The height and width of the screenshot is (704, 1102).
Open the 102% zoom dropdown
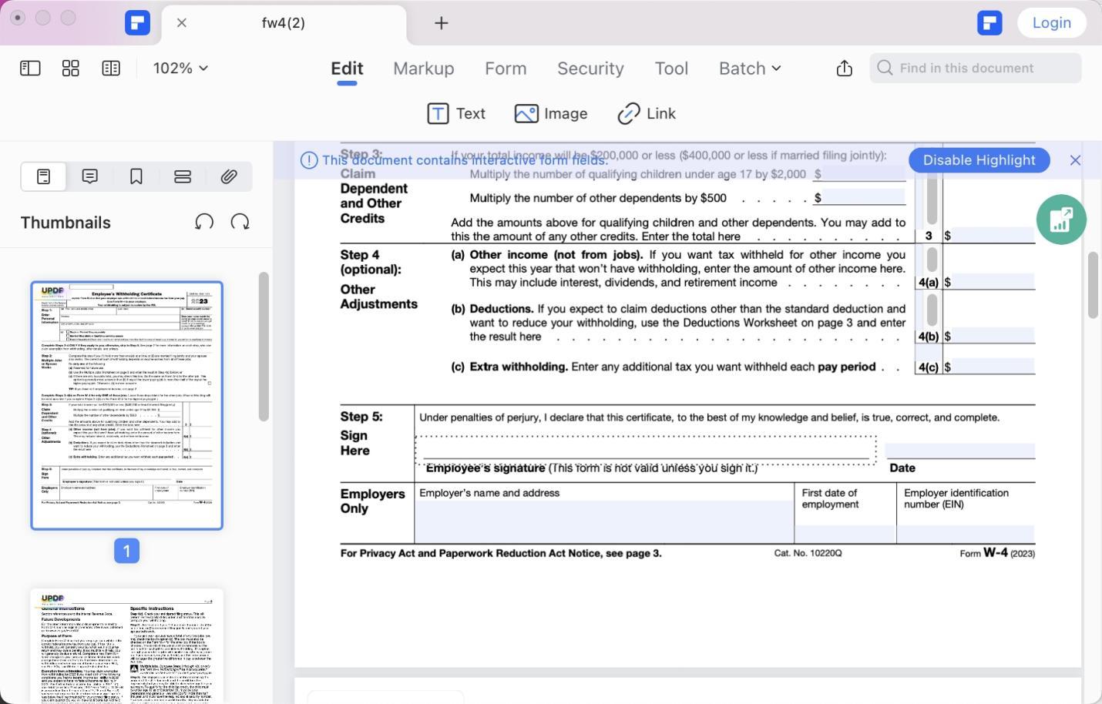point(180,68)
